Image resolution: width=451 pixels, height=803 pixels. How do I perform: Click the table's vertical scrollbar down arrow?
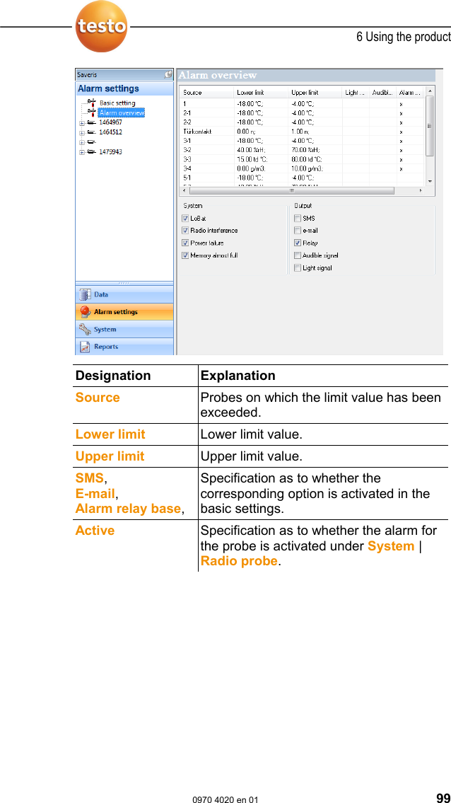pyautogui.click(x=430, y=181)
